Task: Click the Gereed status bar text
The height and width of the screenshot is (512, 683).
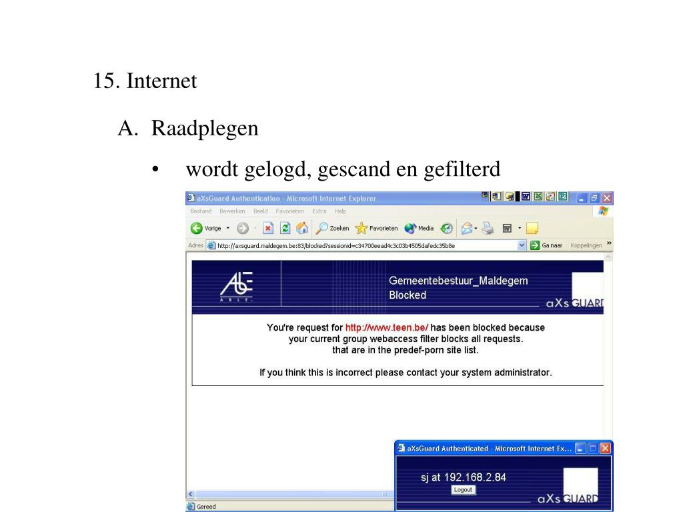Action: (206, 507)
